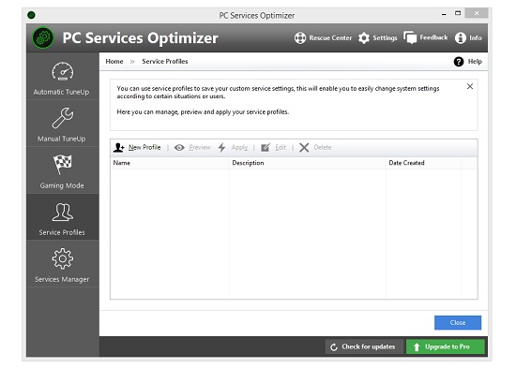Click the blue Close button
The image size is (516, 368).
(458, 323)
